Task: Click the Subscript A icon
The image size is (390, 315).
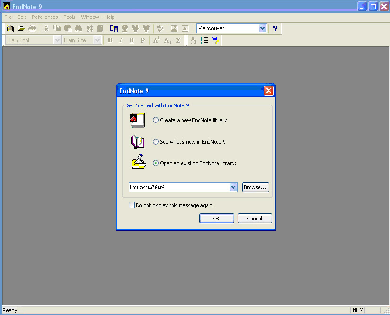Action: coord(167,40)
